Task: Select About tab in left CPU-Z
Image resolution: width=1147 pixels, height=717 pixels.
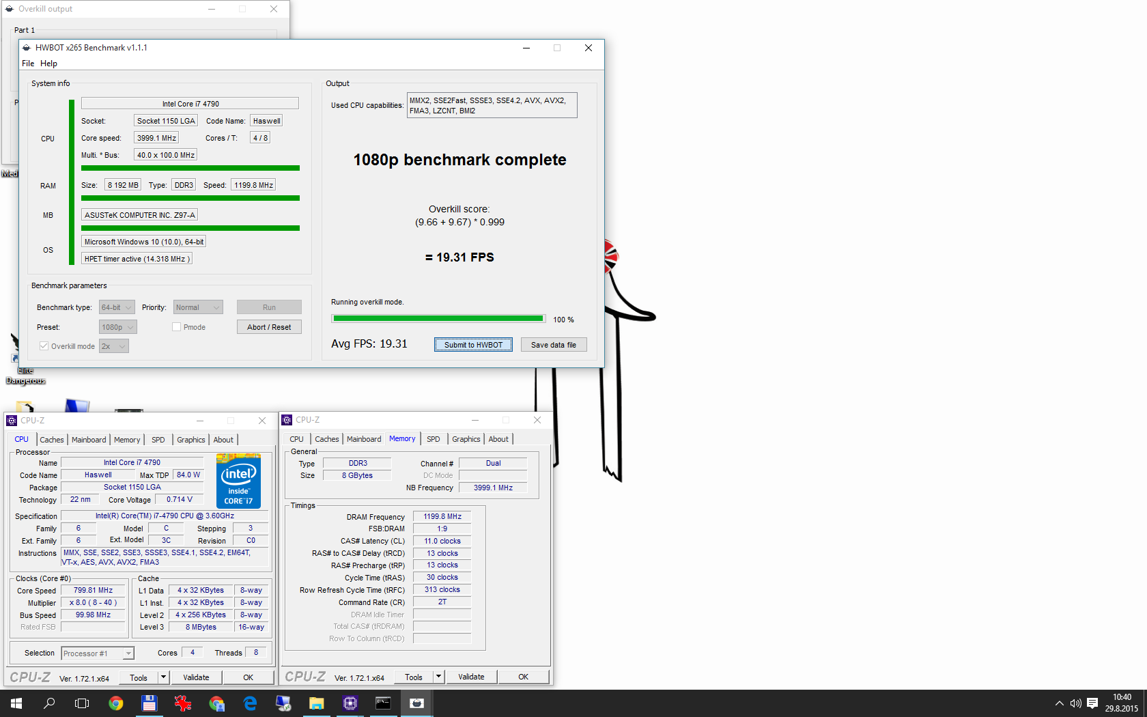Action: 223,440
